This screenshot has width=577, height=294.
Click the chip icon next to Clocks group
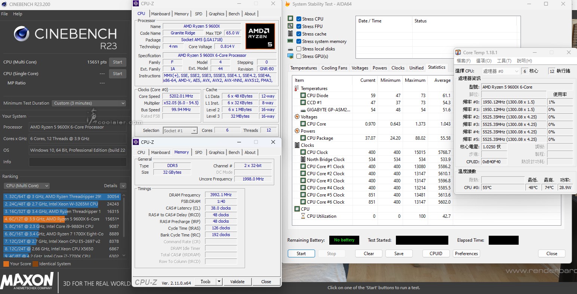coord(297,145)
